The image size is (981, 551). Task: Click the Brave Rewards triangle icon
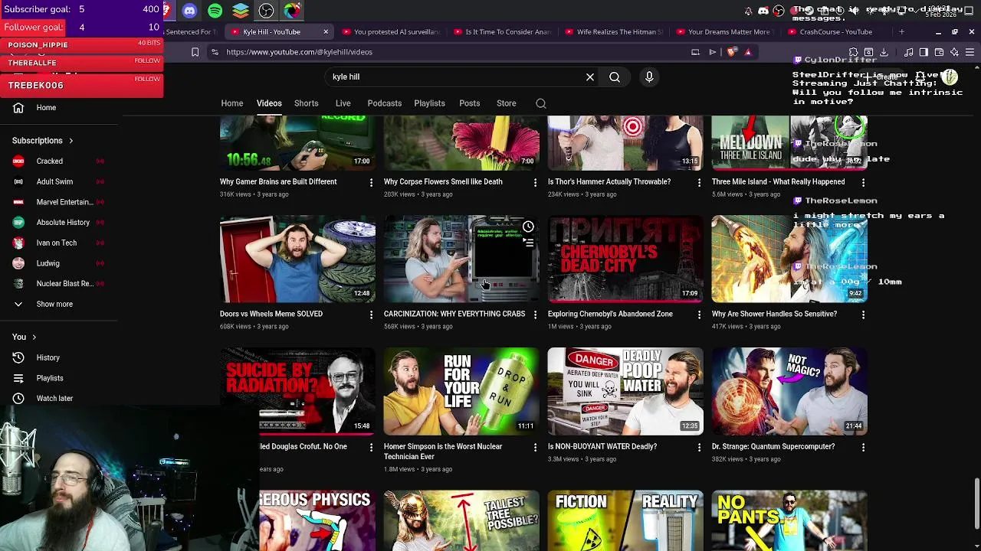pos(748,52)
